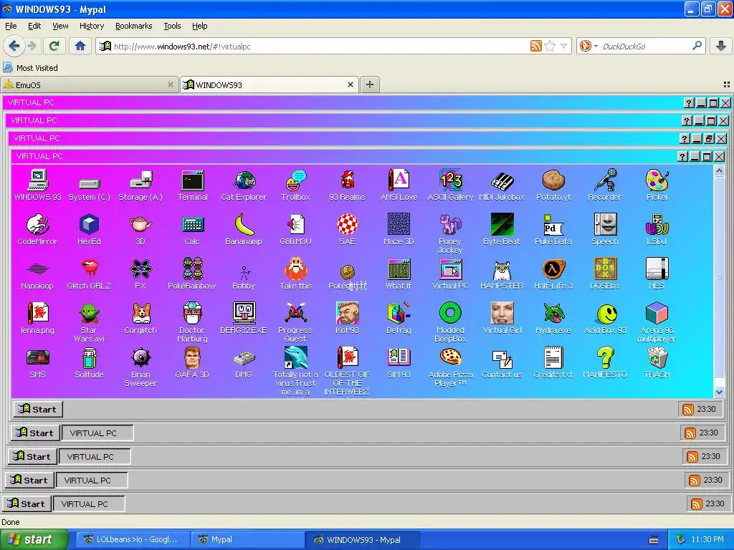
Task: Open CodeMirror icon
Action: click(37, 230)
